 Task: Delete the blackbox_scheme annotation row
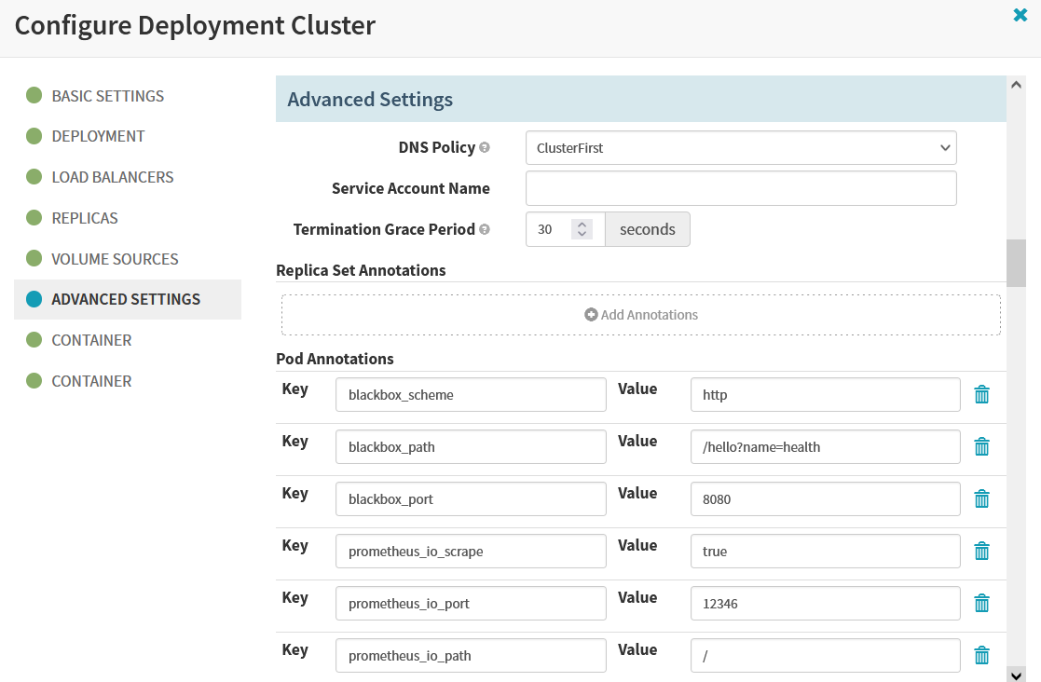[x=981, y=395]
